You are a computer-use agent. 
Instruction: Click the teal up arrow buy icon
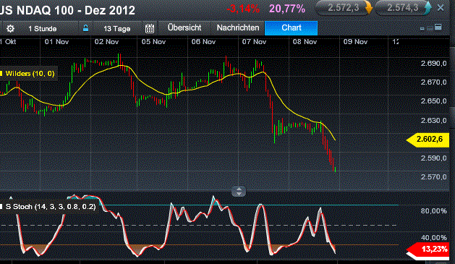click(x=428, y=8)
